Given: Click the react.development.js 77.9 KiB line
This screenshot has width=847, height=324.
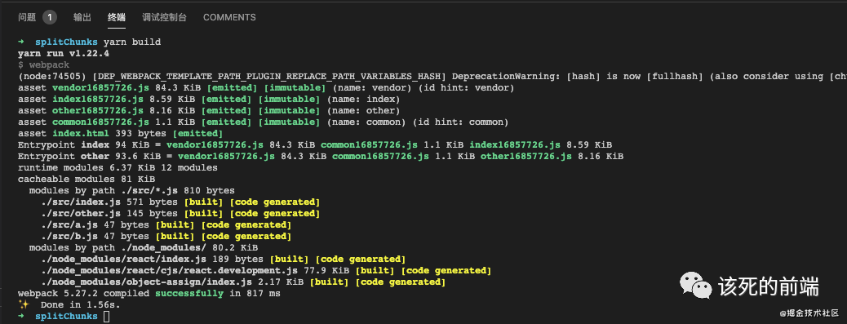Looking at the screenshot, I should [266, 270].
